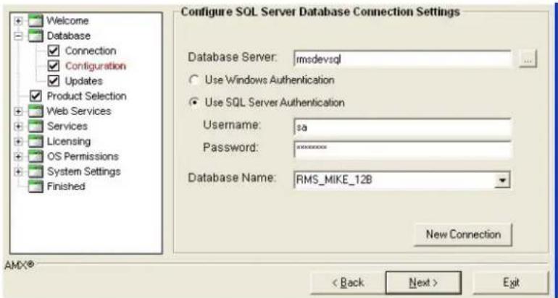Viewport: 558px width, 298px height.
Task: Proceed with the Next button
Action: click(x=423, y=283)
